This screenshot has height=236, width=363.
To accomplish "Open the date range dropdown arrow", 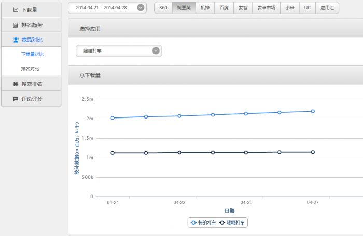I will pos(141,8).
